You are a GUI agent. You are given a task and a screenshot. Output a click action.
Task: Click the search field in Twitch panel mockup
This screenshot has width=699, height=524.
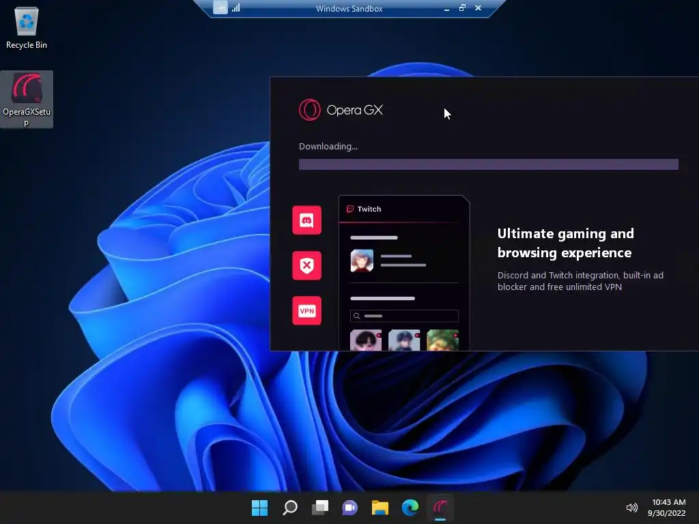coord(404,316)
